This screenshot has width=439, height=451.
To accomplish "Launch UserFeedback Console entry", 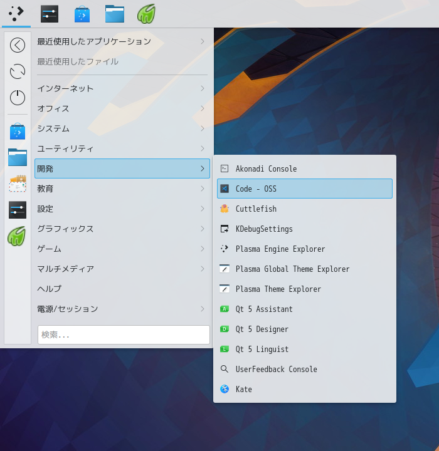I will tap(305, 369).
